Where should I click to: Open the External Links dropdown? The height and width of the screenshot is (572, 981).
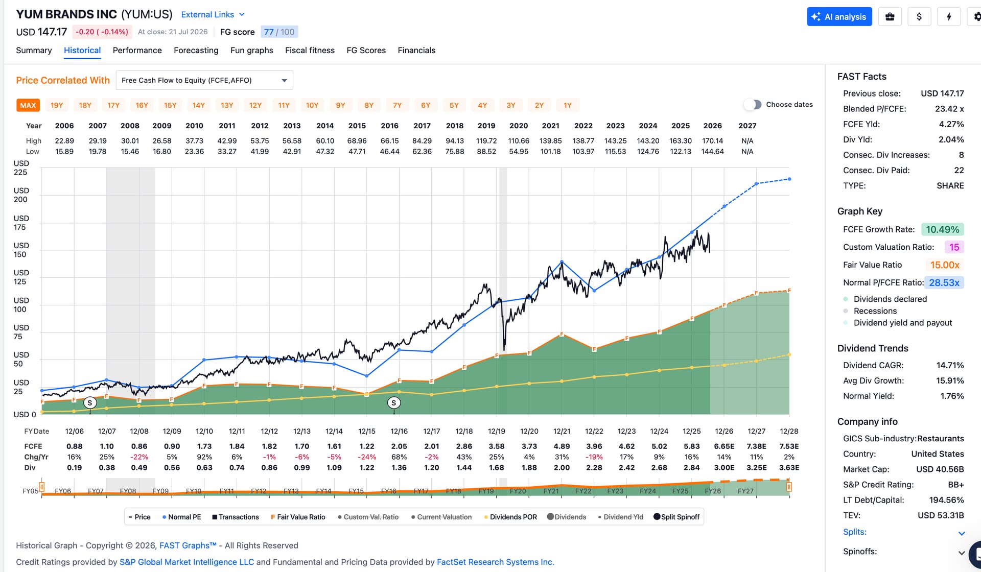tap(213, 15)
